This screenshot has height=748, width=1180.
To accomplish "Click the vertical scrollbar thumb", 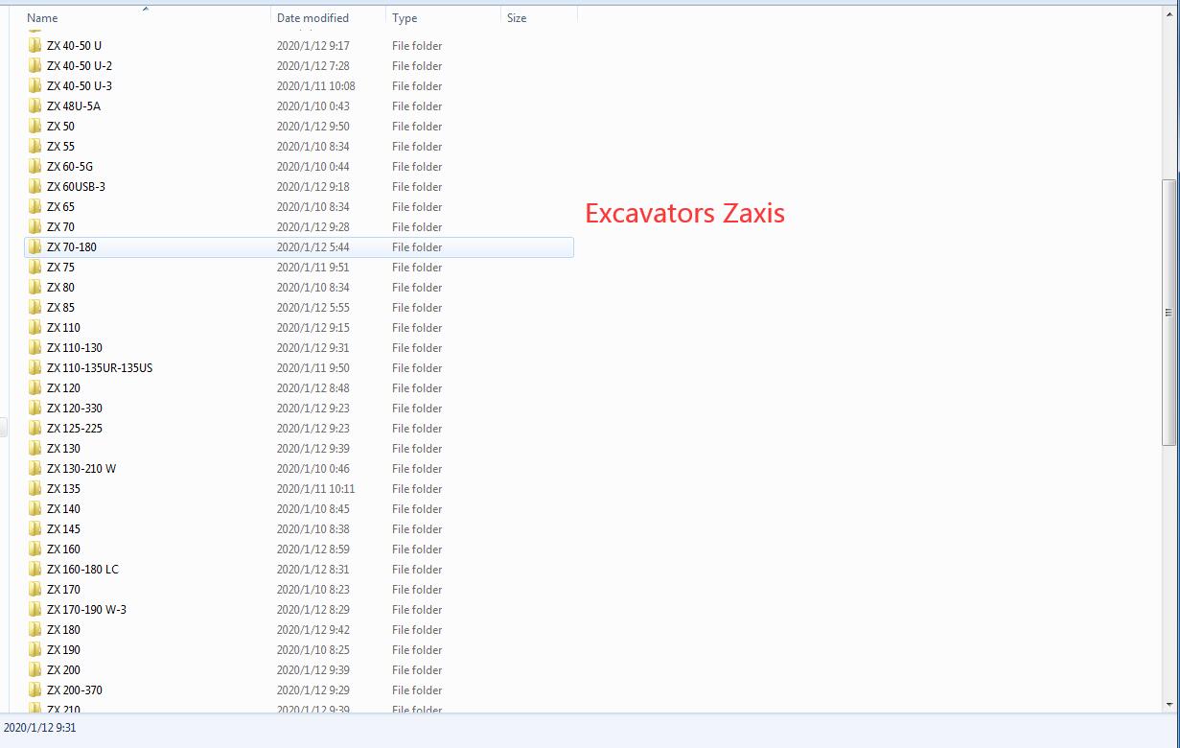I will click(1168, 312).
